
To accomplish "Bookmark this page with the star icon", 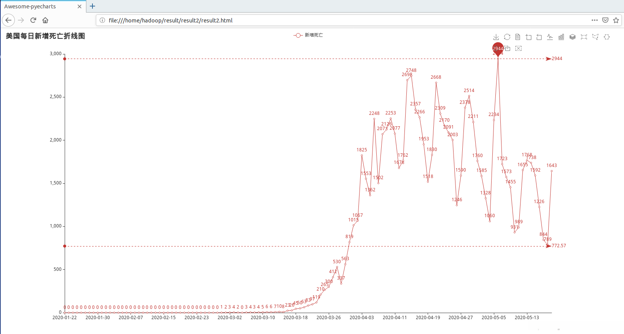I will 616,20.
